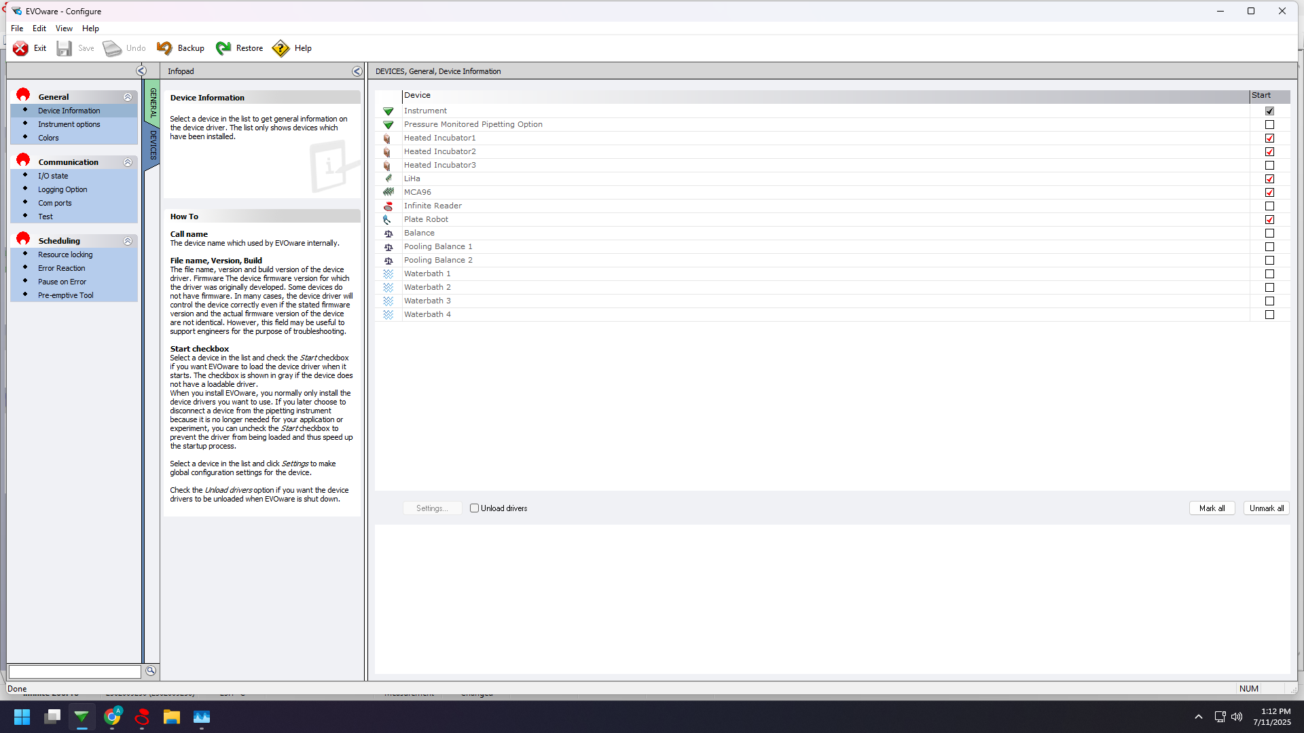The height and width of the screenshot is (733, 1304).
Task: Open the File menu
Action: (17, 29)
